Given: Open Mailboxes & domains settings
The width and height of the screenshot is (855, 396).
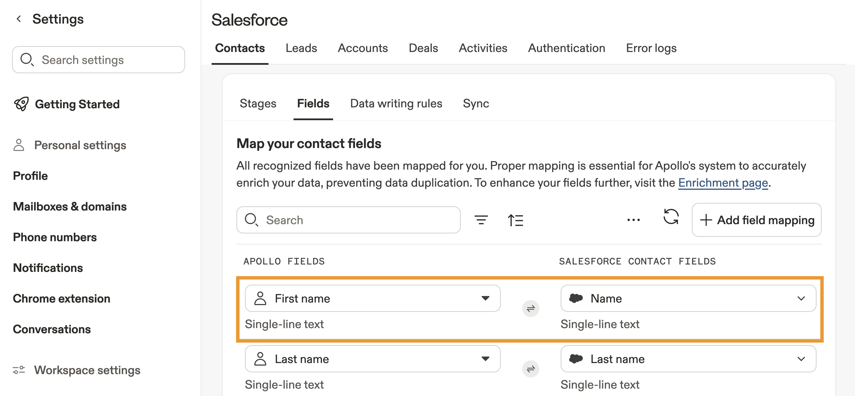Looking at the screenshot, I should point(70,207).
